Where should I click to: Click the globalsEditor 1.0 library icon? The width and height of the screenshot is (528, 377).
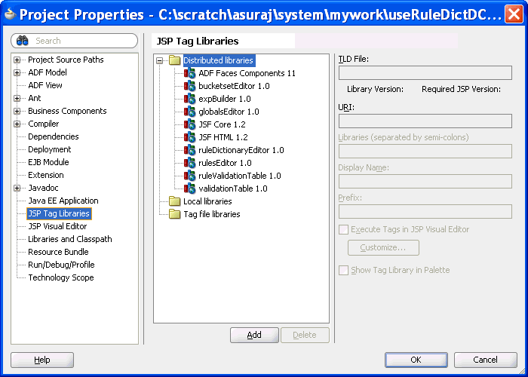pos(190,112)
